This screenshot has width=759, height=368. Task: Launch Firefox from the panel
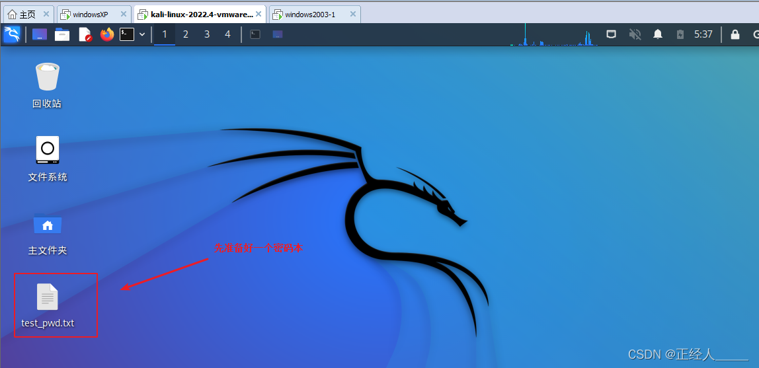107,34
